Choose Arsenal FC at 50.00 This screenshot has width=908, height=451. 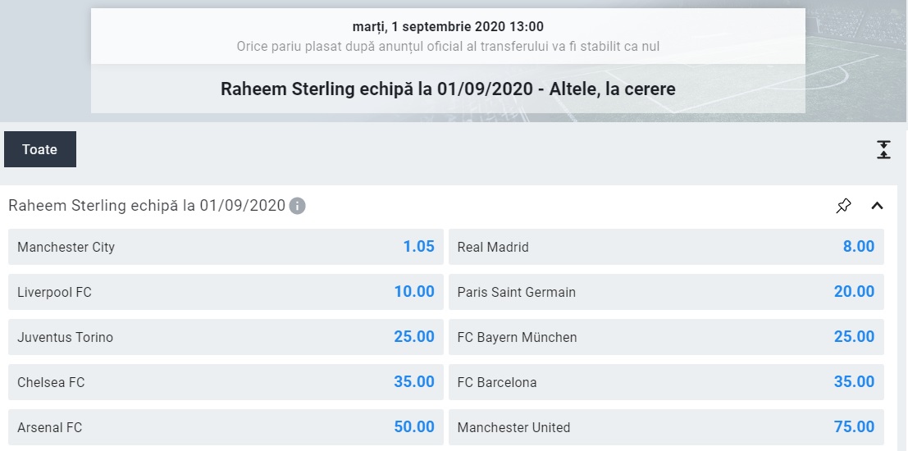(x=226, y=427)
